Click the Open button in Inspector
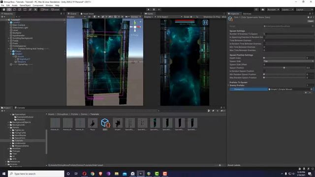 pos(311,21)
